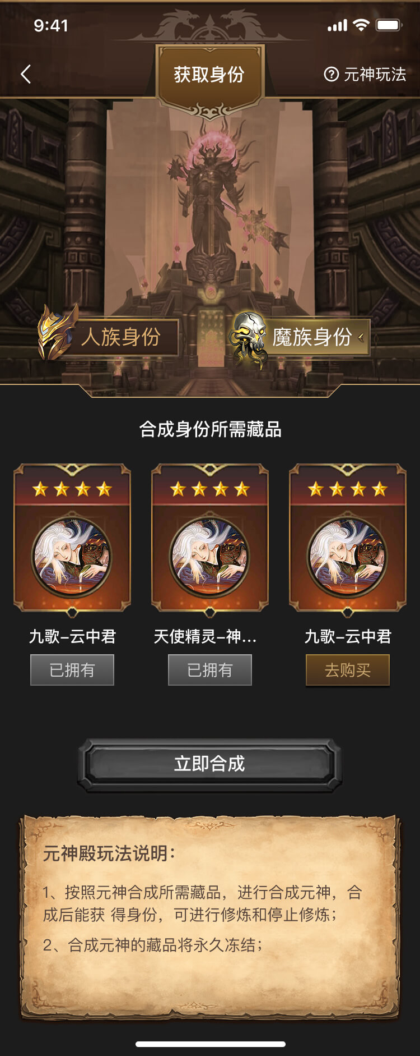420x1056 pixels.
Task: Tap the battery indicator icon
Action: tap(389, 25)
